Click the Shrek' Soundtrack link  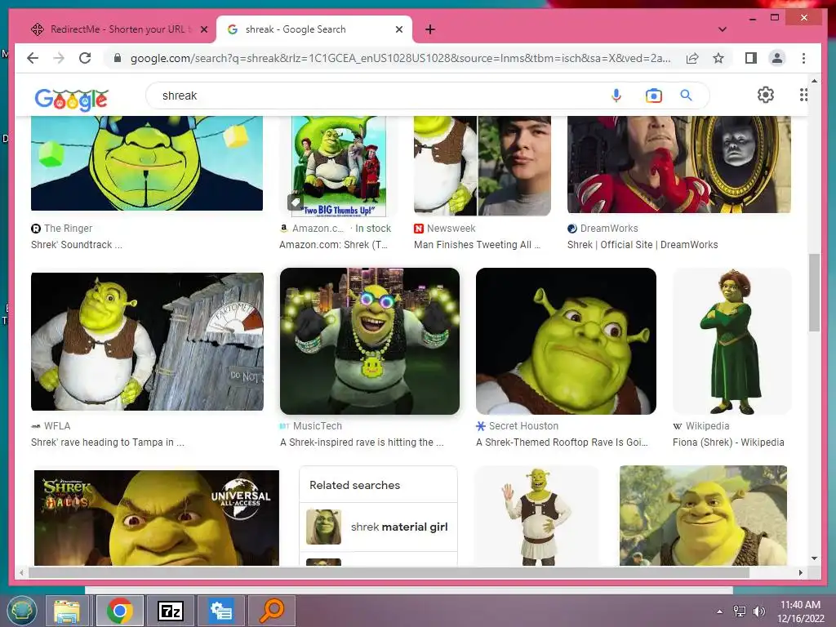(x=76, y=245)
